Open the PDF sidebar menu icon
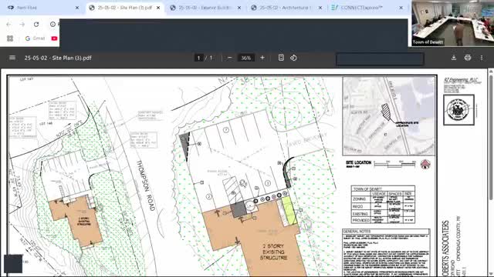Image resolution: width=494 pixels, height=277 pixels. click(12, 58)
